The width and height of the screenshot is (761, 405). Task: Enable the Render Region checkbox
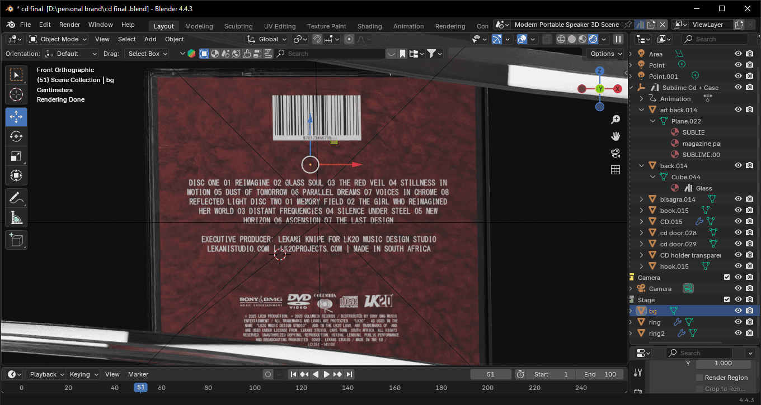point(699,378)
